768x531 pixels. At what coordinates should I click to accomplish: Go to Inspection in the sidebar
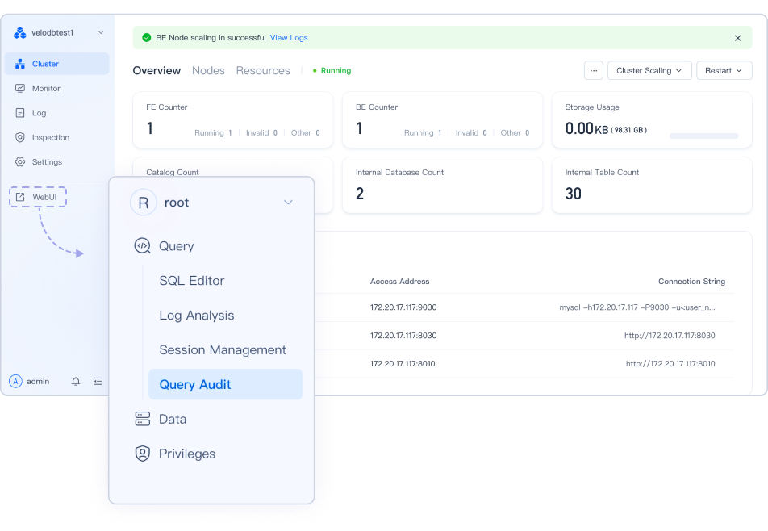(50, 138)
